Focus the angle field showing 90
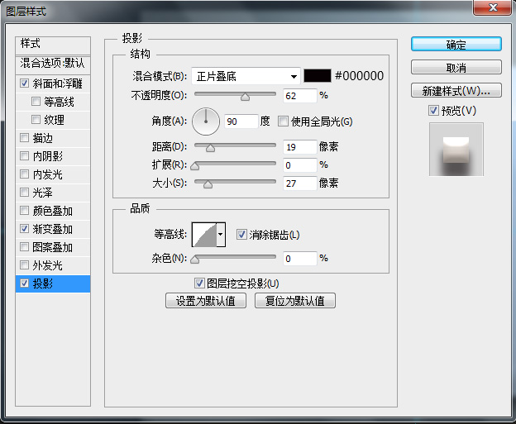 coord(241,121)
